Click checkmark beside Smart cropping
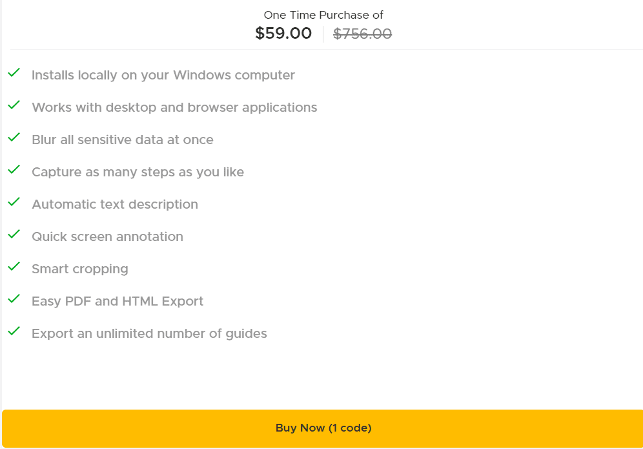 [x=14, y=267]
